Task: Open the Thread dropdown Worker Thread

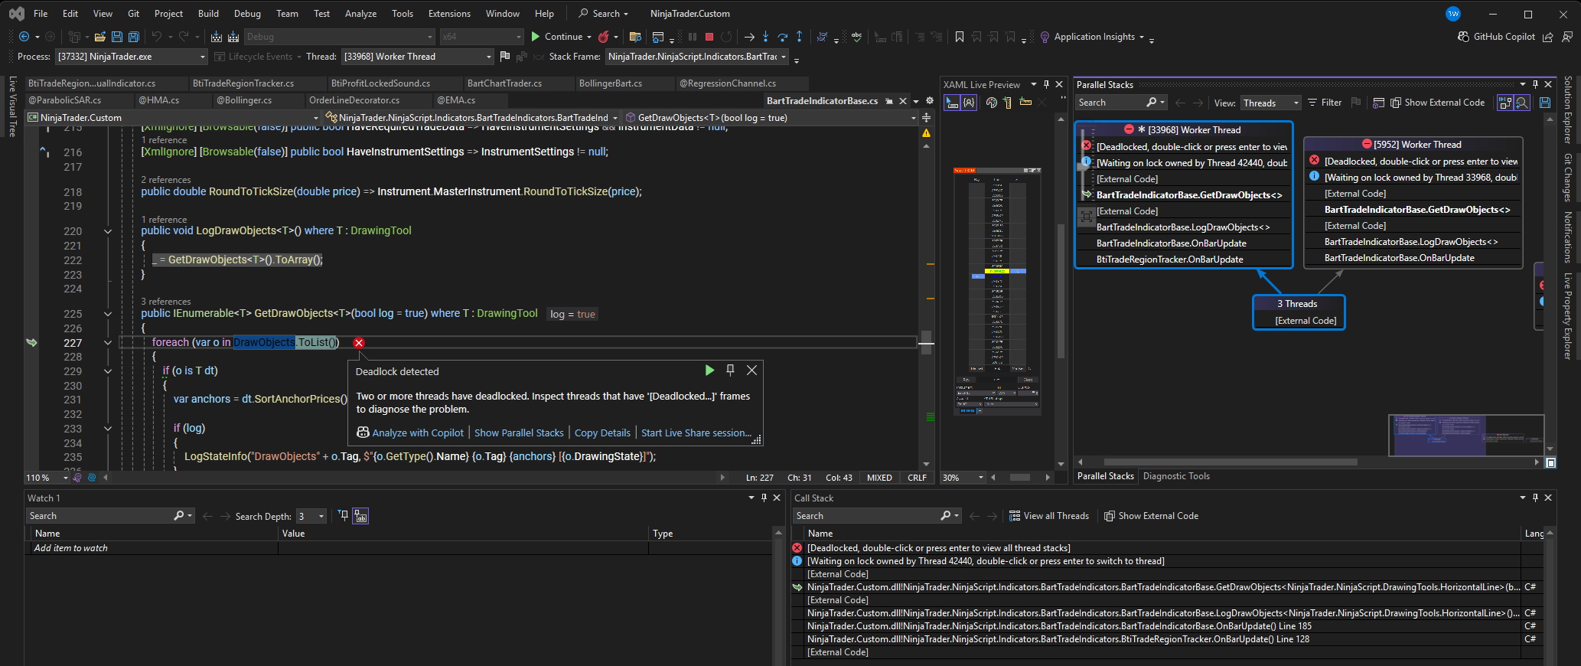Action: [417, 57]
